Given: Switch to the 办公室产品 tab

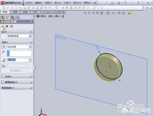Looking at the screenshot, I should pyautogui.click(x=59, y=12).
